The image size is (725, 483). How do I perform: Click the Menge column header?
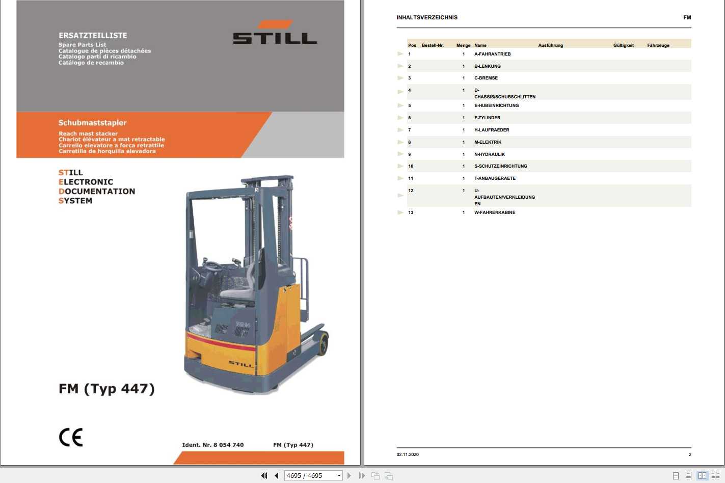pyautogui.click(x=463, y=45)
